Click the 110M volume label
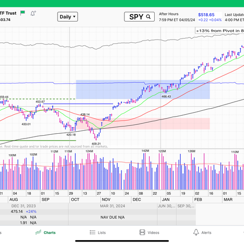The image size is (244, 244). click(x=235, y=152)
